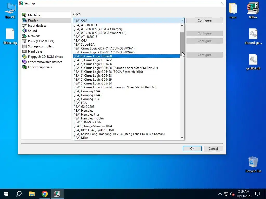Viewport: 266px width, 199px height.
Task: Select the 86Box desktop shortcut
Action: [253, 11]
